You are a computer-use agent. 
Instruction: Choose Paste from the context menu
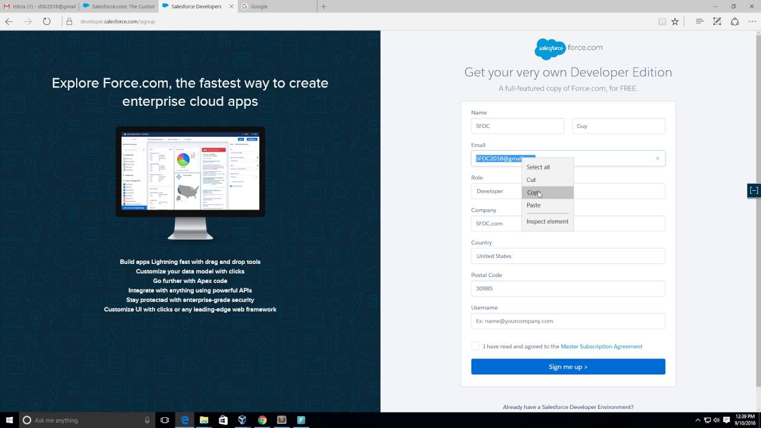[548, 205]
